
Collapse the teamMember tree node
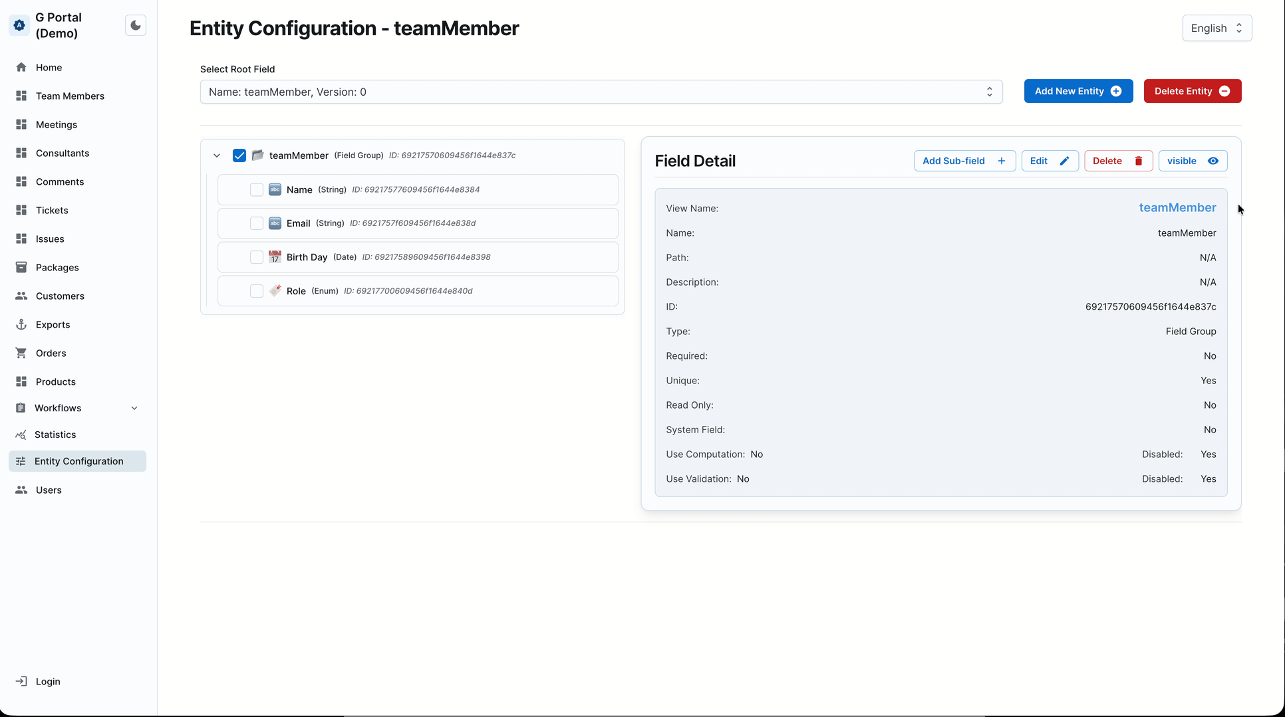click(x=217, y=155)
